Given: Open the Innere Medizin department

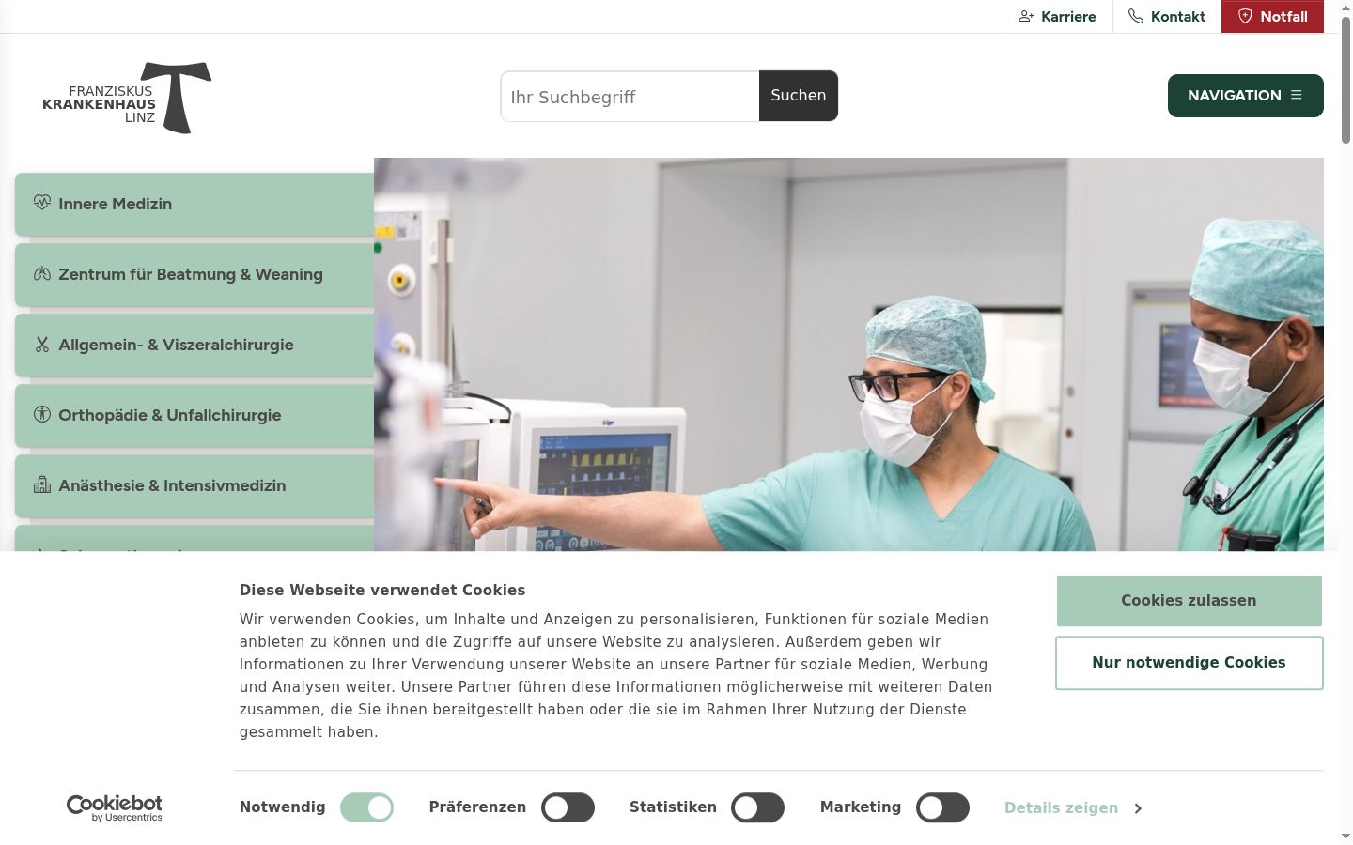Looking at the screenshot, I should [194, 204].
